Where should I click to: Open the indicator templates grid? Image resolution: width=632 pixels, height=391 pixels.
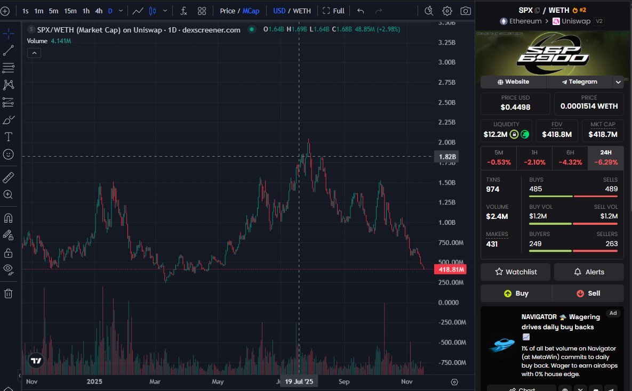tap(202, 11)
